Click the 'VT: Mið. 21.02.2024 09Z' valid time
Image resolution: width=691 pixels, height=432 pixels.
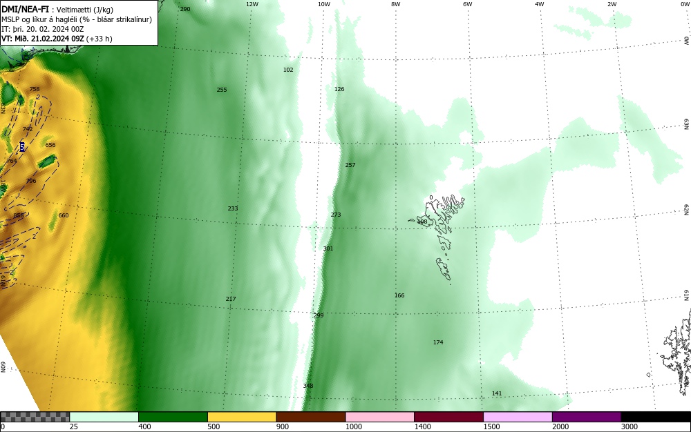43,39
